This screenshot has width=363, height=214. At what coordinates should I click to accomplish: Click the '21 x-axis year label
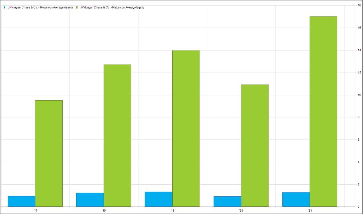pyautogui.click(x=310, y=210)
